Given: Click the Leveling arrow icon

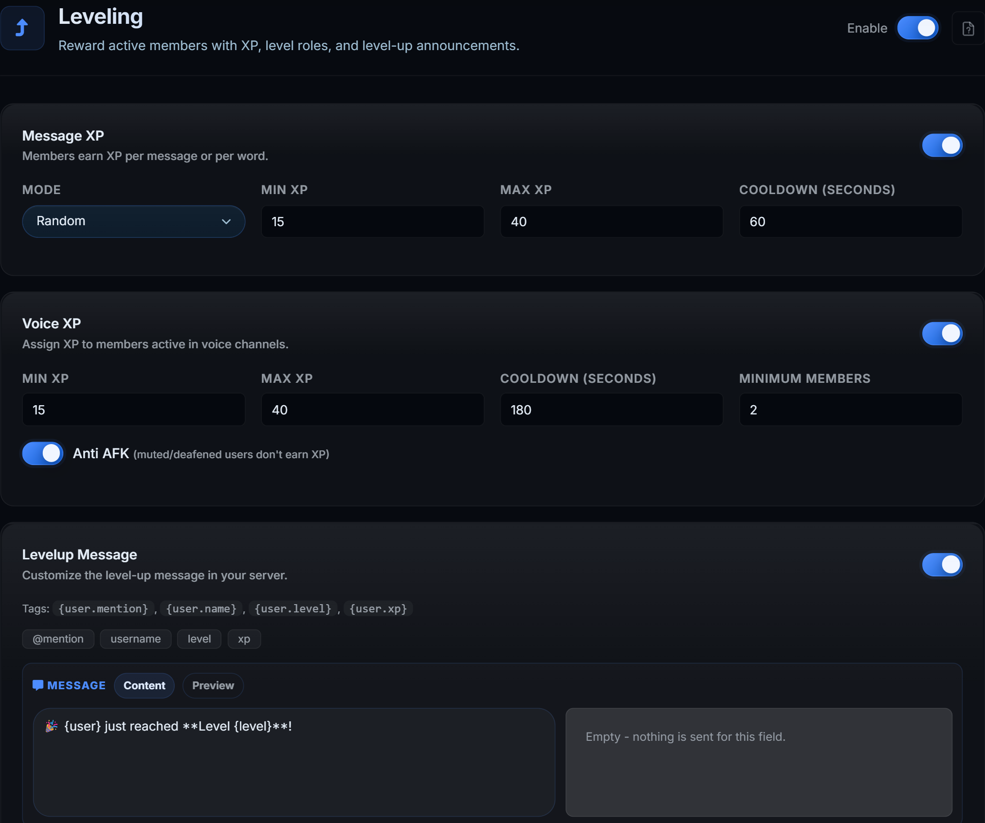Looking at the screenshot, I should pos(22,28).
